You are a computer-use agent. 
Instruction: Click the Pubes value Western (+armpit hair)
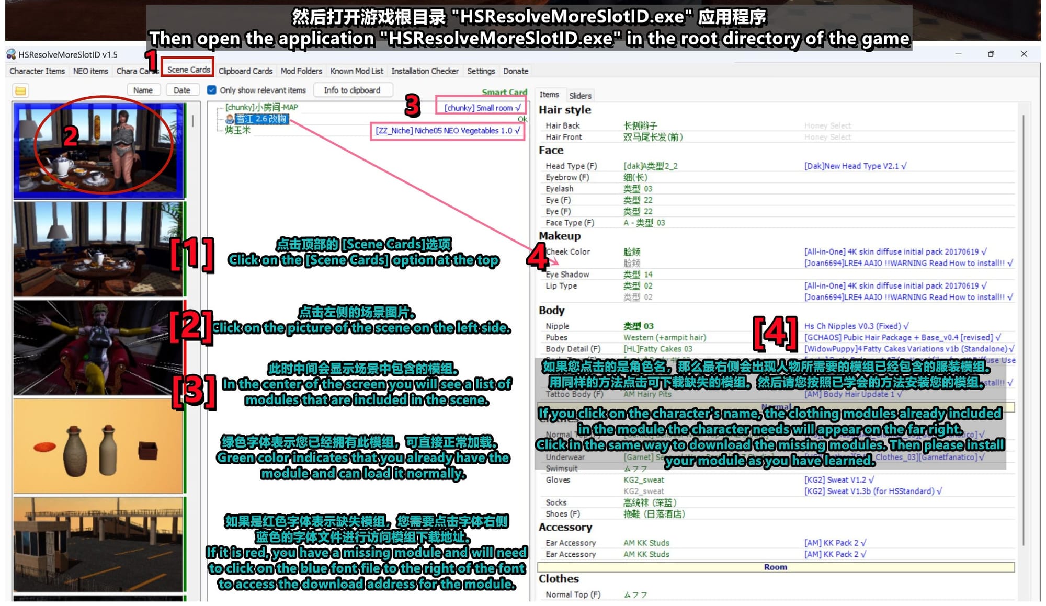(664, 338)
